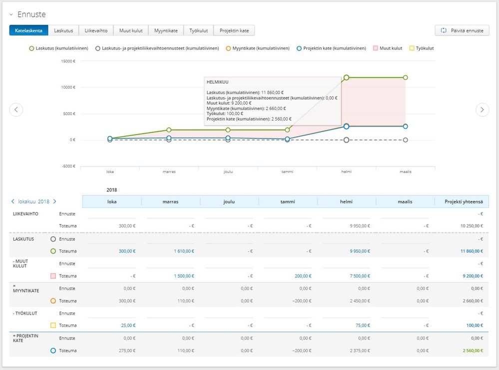Select the Projektin kate tab
The height and width of the screenshot is (370, 499).
[x=234, y=30]
